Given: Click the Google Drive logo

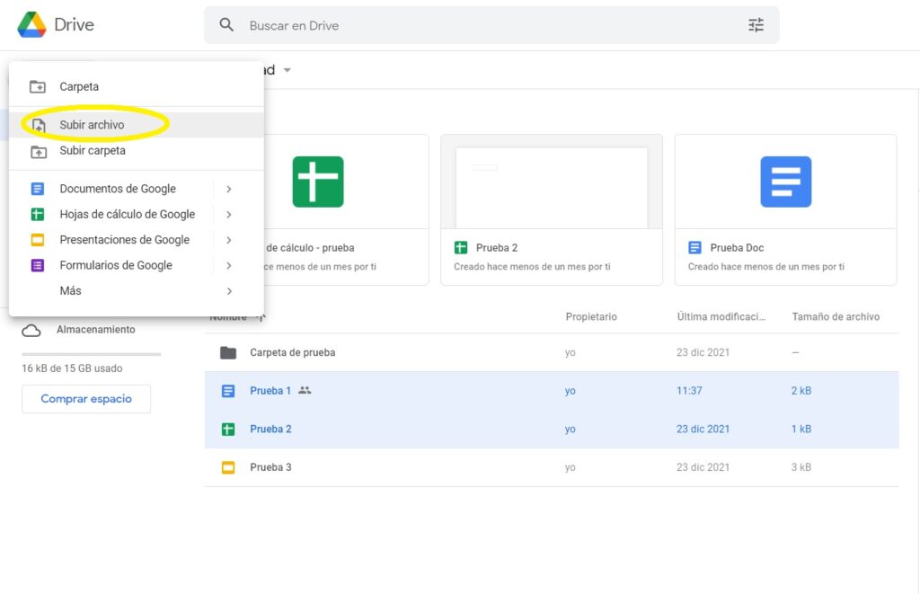Looking at the screenshot, I should pyautogui.click(x=31, y=24).
